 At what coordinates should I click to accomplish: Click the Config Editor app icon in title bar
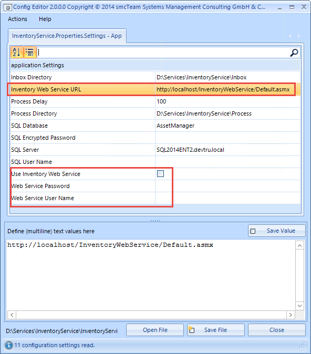(x=7, y=7)
